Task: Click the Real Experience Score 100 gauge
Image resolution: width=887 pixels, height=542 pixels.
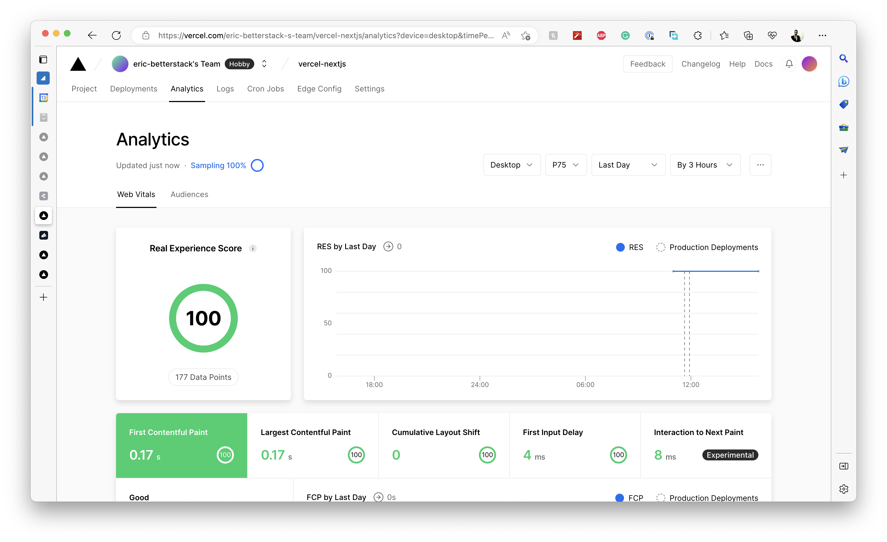Action: [203, 318]
